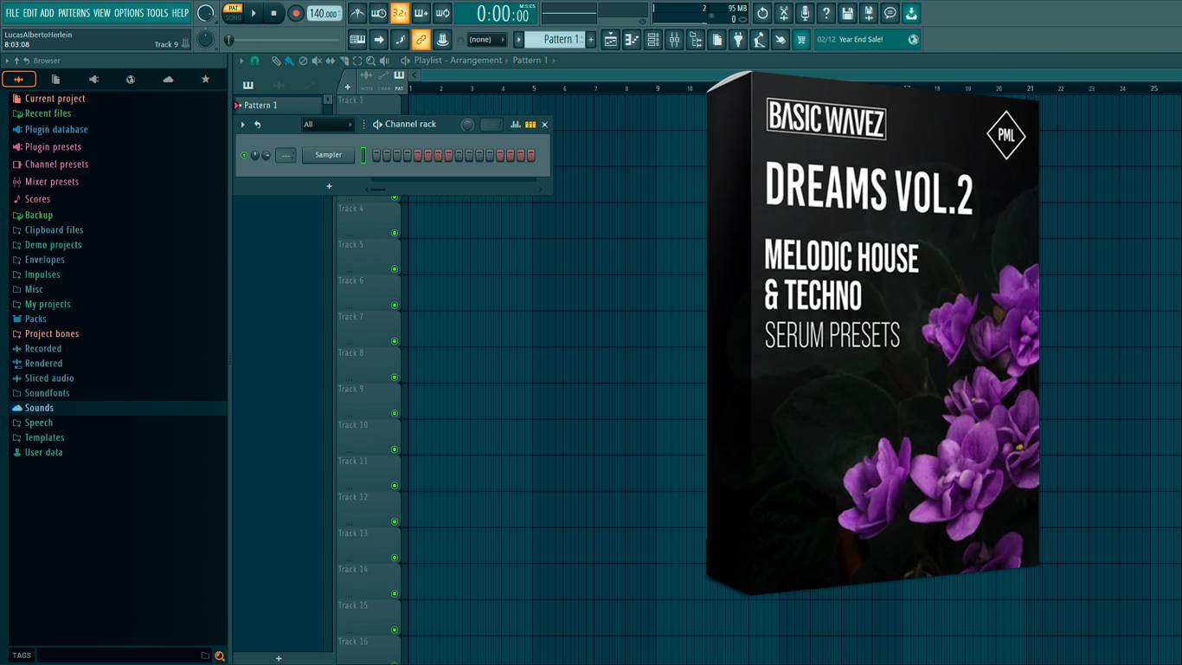1182x665 pixels.
Task: Select the Slip tool in Playlist toolbar
Action: click(331, 61)
